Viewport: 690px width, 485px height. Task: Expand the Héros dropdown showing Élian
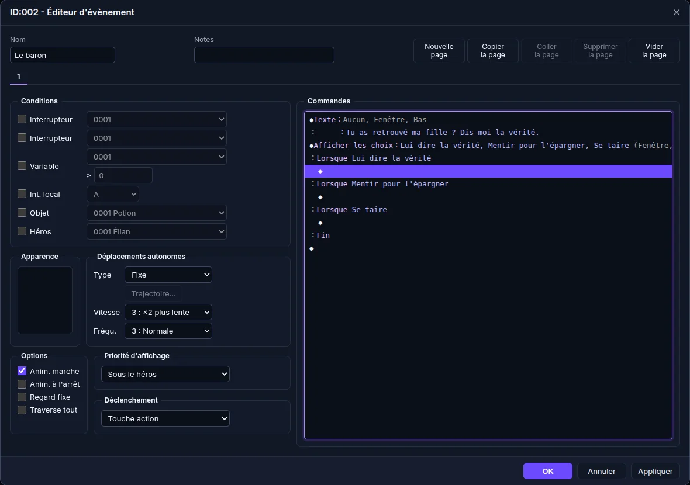pyautogui.click(x=157, y=232)
